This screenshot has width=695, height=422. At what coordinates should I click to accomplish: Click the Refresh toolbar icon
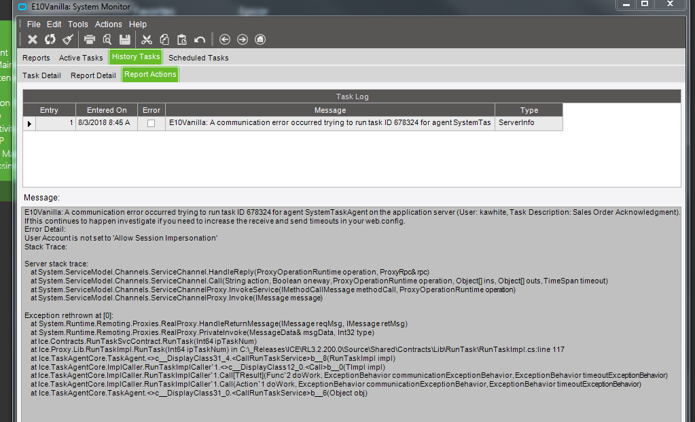click(x=50, y=39)
